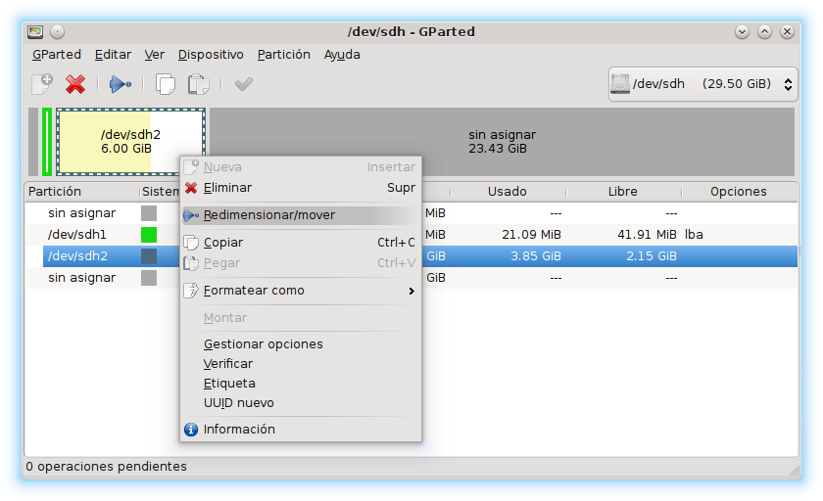Viewport: 823px width, 501px height.
Task: Click the round pin button in title bar
Action: tap(57, 32)
